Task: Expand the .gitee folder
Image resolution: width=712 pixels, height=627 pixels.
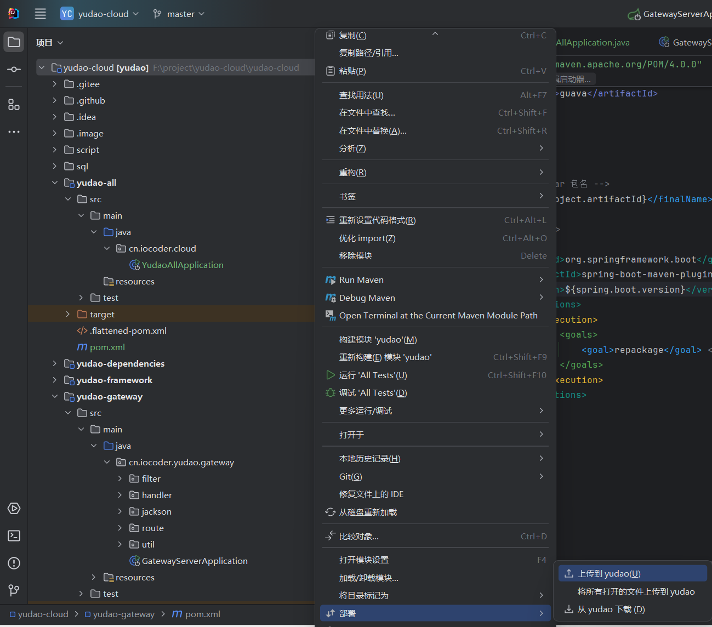Action: click(x=54, y=84)
